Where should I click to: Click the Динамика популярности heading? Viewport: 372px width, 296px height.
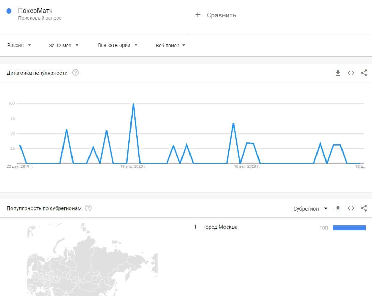click(37, 73)
